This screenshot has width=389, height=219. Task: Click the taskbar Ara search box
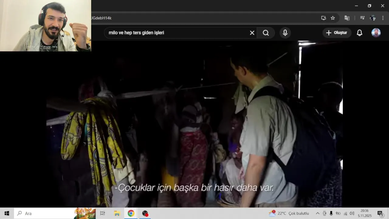click(55, 213)
